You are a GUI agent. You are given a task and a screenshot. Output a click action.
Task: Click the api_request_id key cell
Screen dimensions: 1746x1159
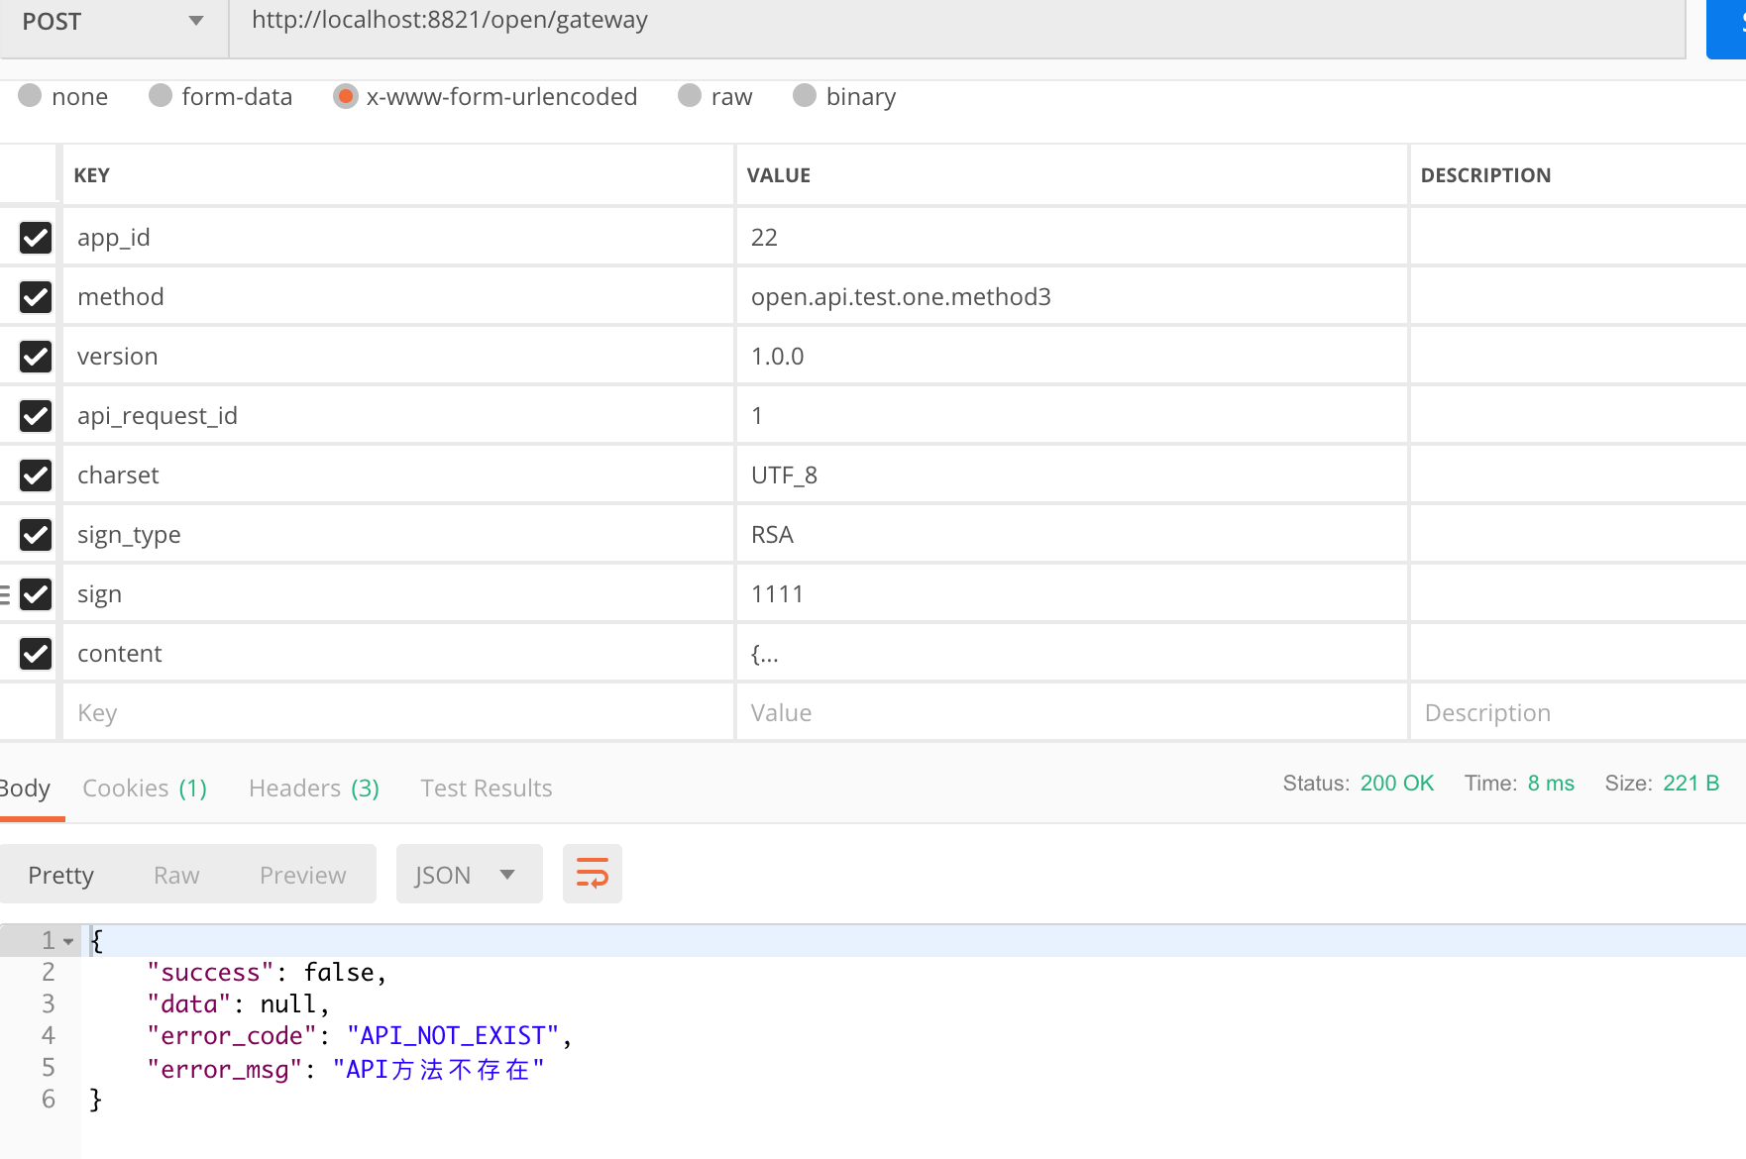pos(398,416)
